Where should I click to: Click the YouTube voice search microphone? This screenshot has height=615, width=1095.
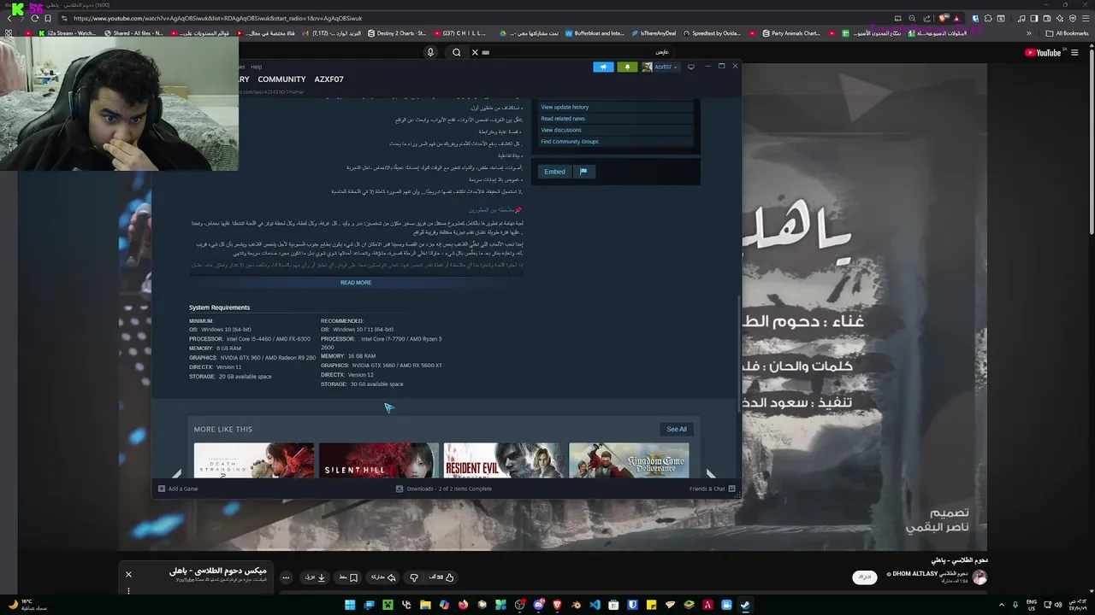click(x=430, y=52)
